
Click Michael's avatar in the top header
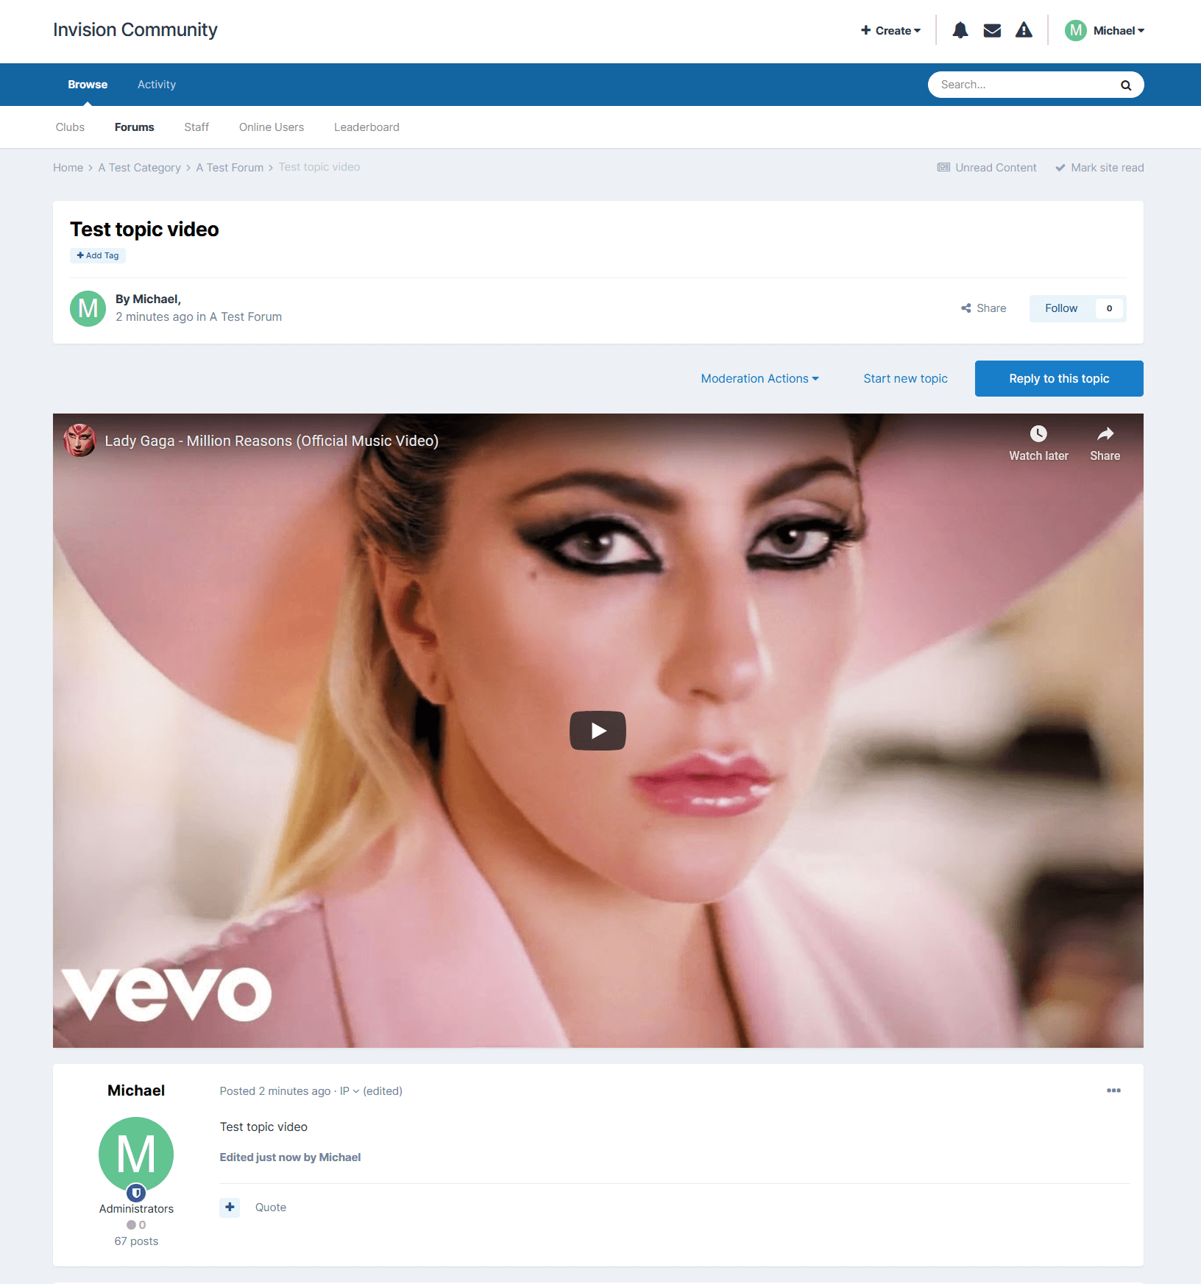point(1075,30)
